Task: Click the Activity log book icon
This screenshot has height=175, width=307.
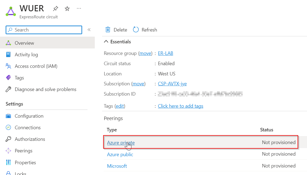Action: [x=8, y=54]
